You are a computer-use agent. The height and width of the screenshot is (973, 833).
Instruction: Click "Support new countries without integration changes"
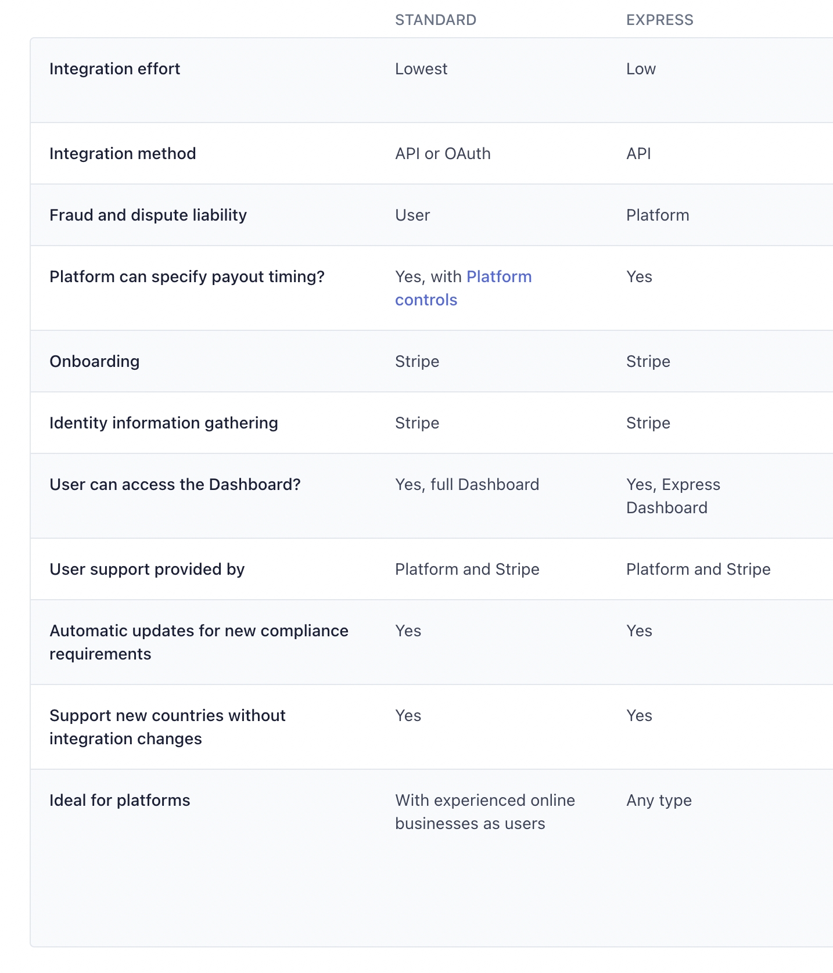tap(167, 727)
